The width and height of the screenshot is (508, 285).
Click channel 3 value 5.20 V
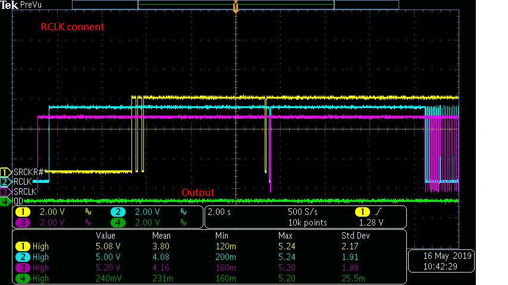108,268
